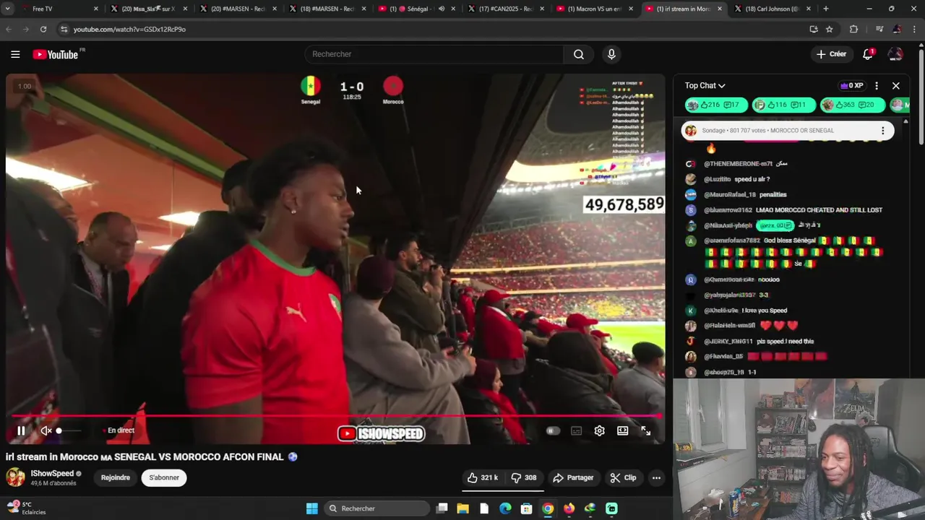
Task: Close the live chat panel
Action: (x=896, y=85)
